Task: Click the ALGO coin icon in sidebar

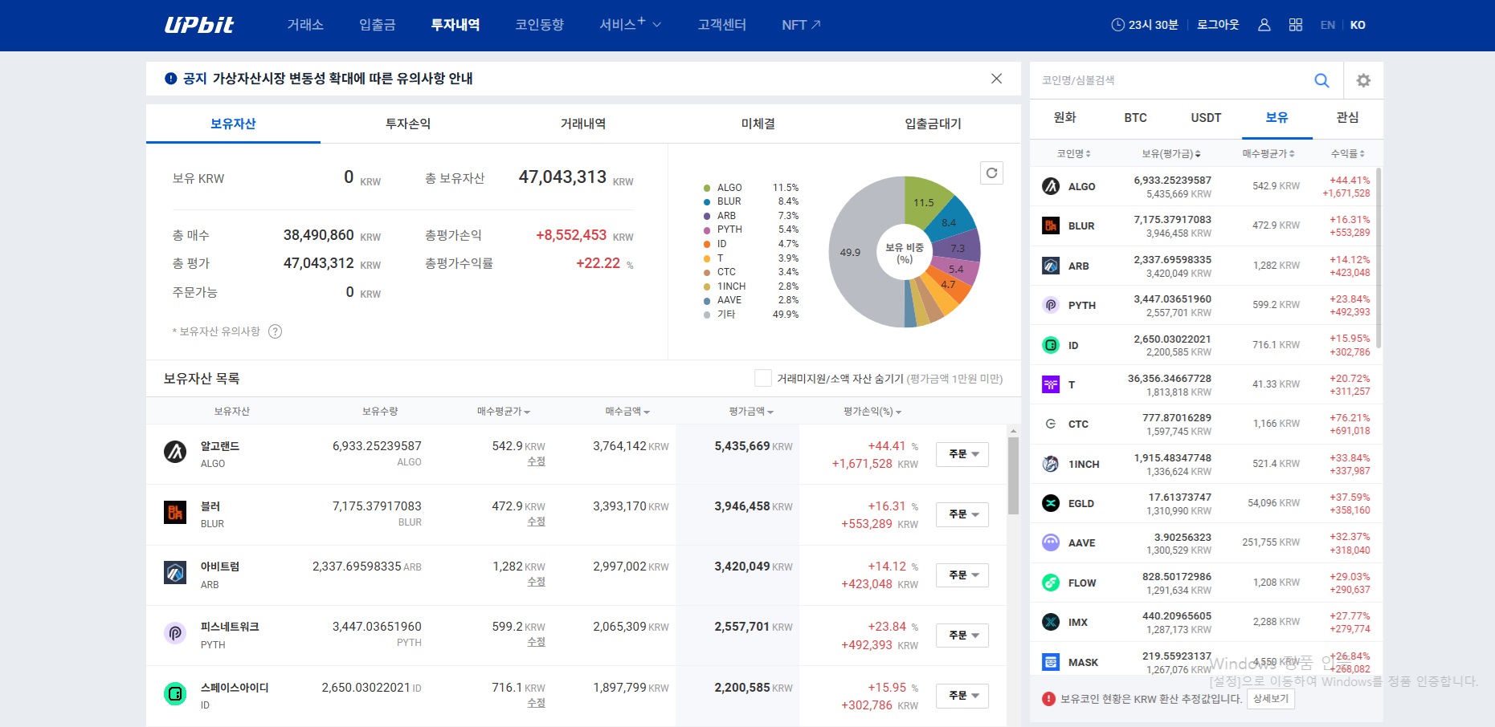Action: [1051, 186]
